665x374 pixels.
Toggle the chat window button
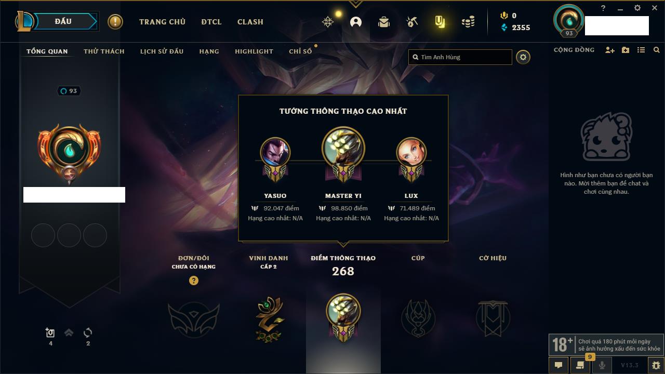[x=558, y=365]
